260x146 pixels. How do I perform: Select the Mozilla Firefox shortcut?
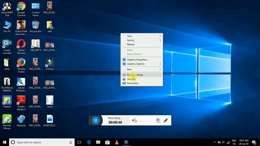[x=21, y=66]
